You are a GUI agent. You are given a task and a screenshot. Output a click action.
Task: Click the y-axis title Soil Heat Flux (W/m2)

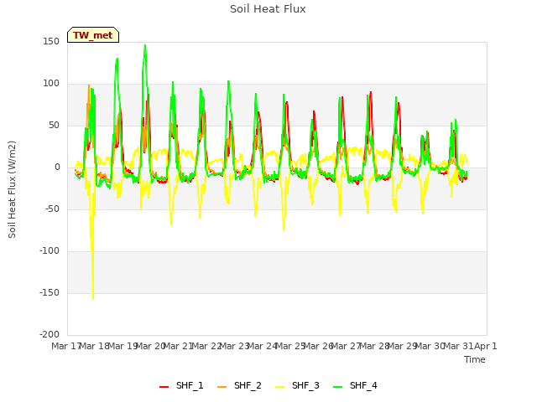pyautogui.click(x=13, y=189)
